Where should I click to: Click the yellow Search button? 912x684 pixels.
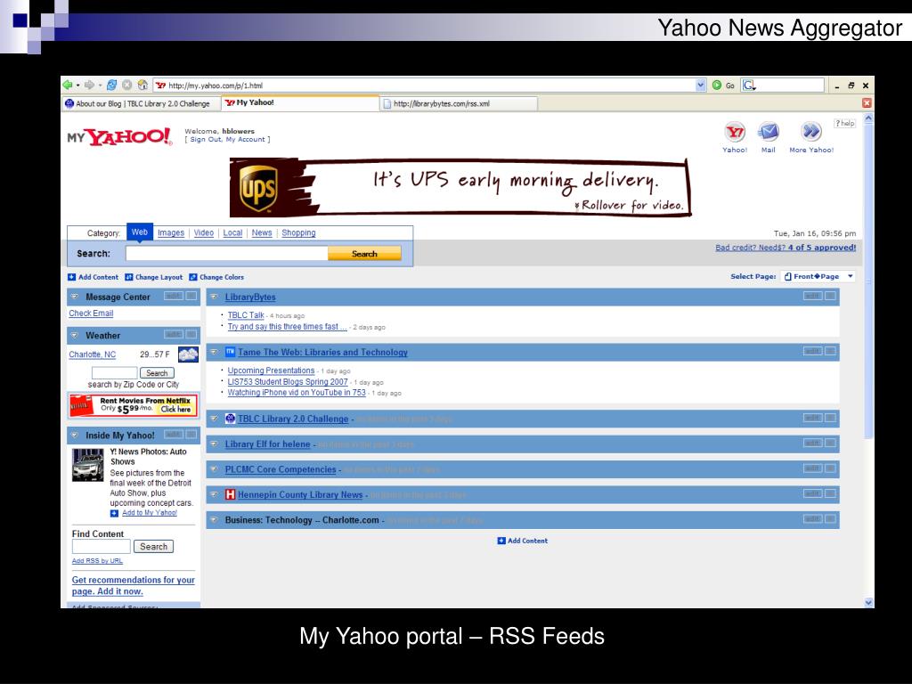pos(364,254)
